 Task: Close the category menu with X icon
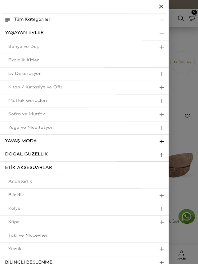pos(161,7)
